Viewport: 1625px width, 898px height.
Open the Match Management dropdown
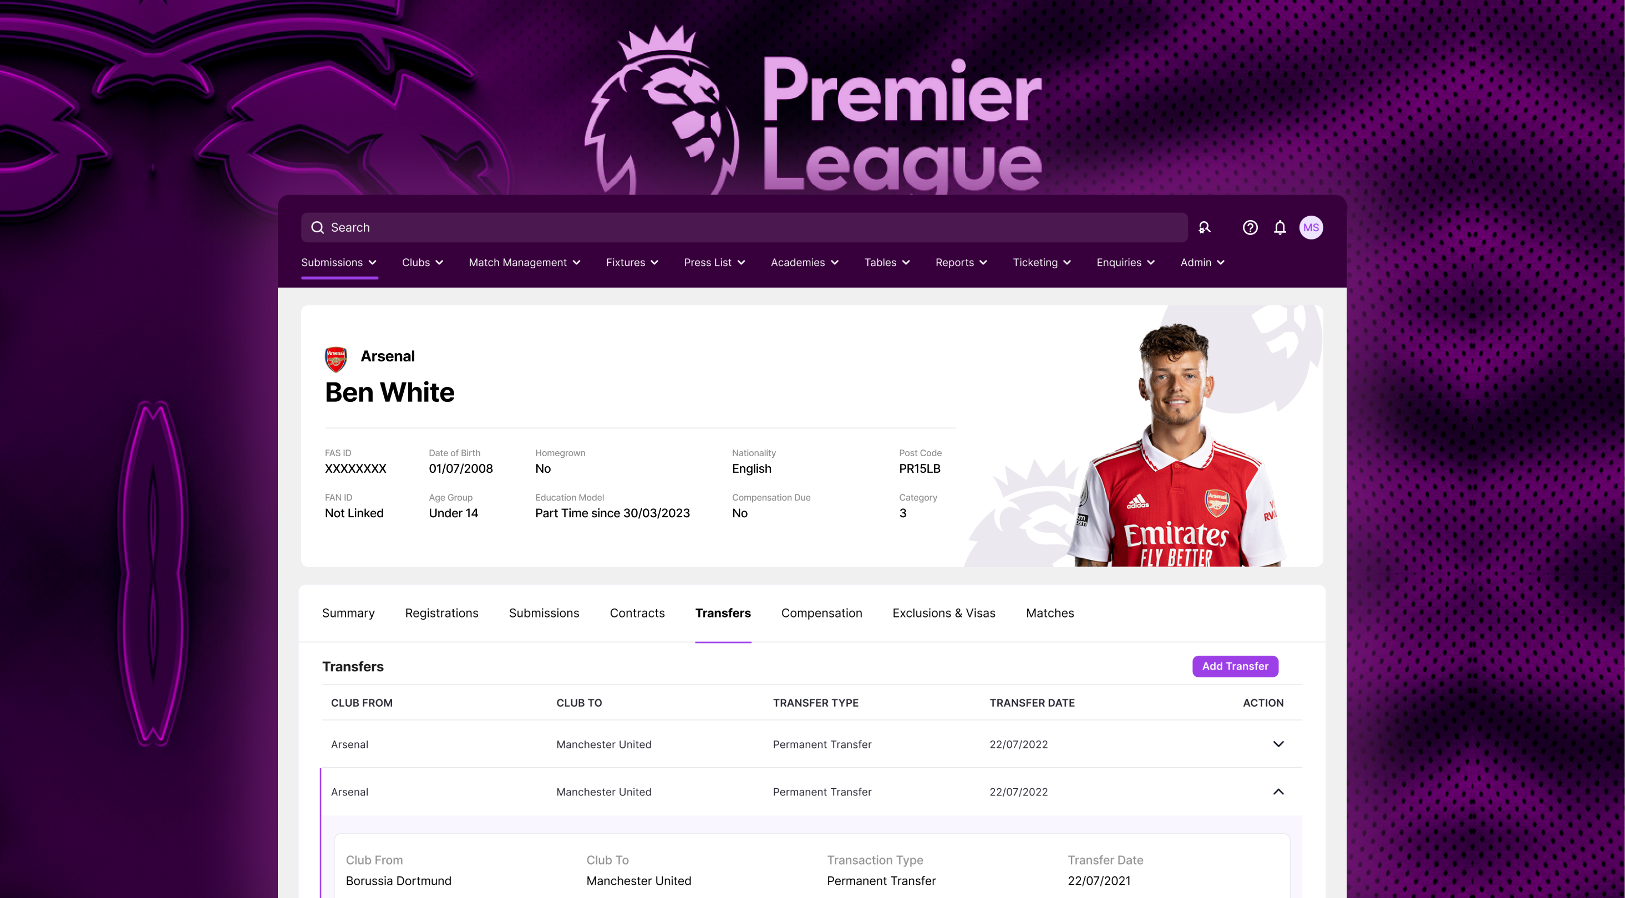524,262
